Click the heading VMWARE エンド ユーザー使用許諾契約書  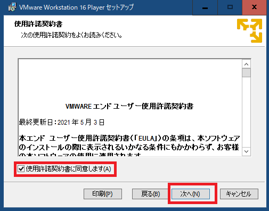coord(129,107)
